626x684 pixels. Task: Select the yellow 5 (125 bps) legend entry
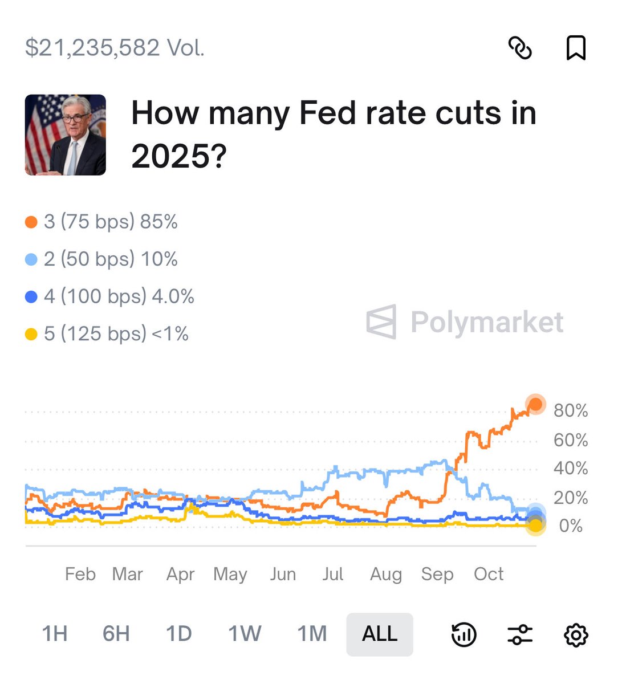[x=107, y=334]
